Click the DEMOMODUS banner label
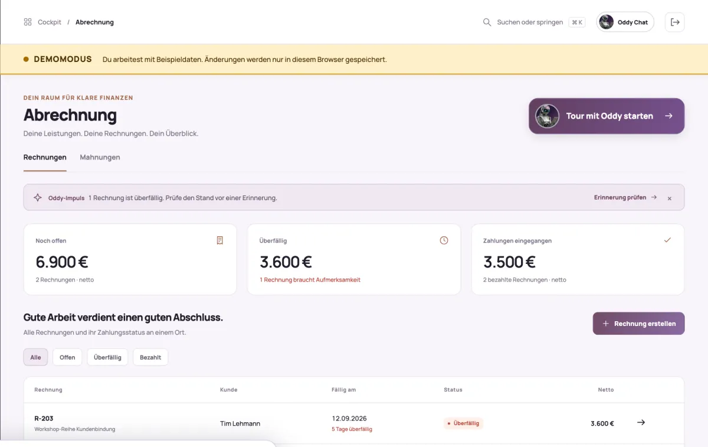Screen dimensions: 708x447 click(63, 59)
